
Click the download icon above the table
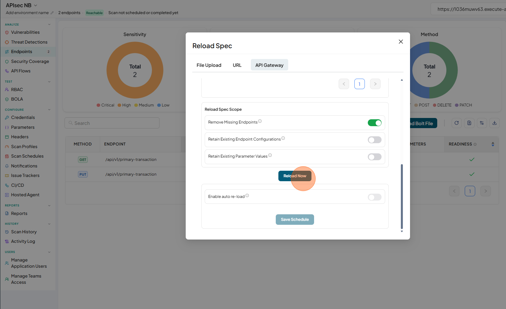[x=495, y=123]
